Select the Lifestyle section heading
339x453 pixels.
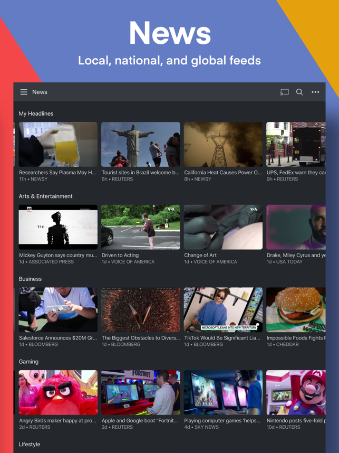click(x=30, y=444)
